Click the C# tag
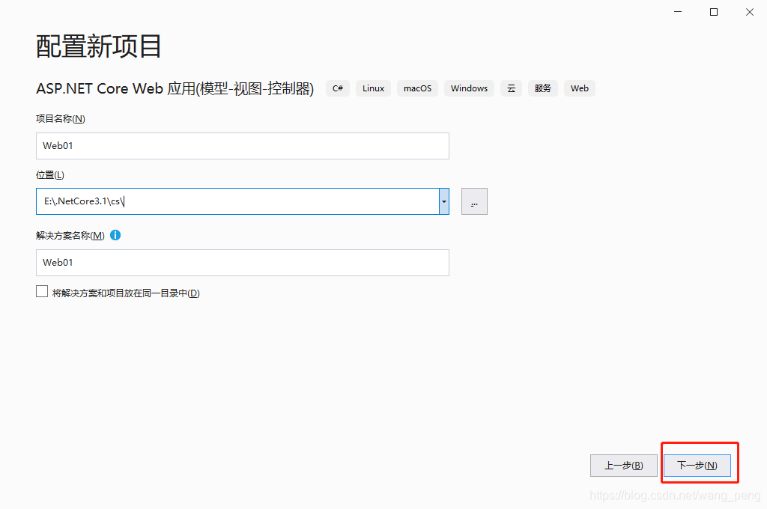This screenshot has width=767, height=509. 338,88
